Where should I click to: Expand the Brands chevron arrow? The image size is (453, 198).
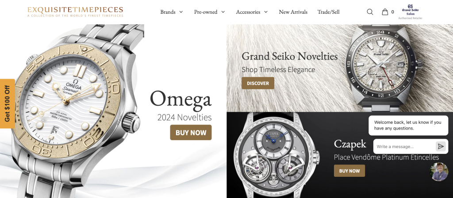click(x=181, y=12)
